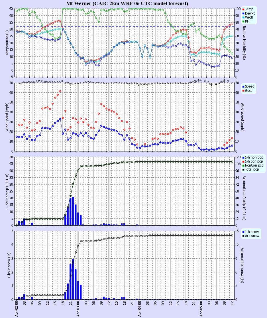Click the cyan WetB legend marker
Viewport: 267px width, 318px height.
pos(244,17)
